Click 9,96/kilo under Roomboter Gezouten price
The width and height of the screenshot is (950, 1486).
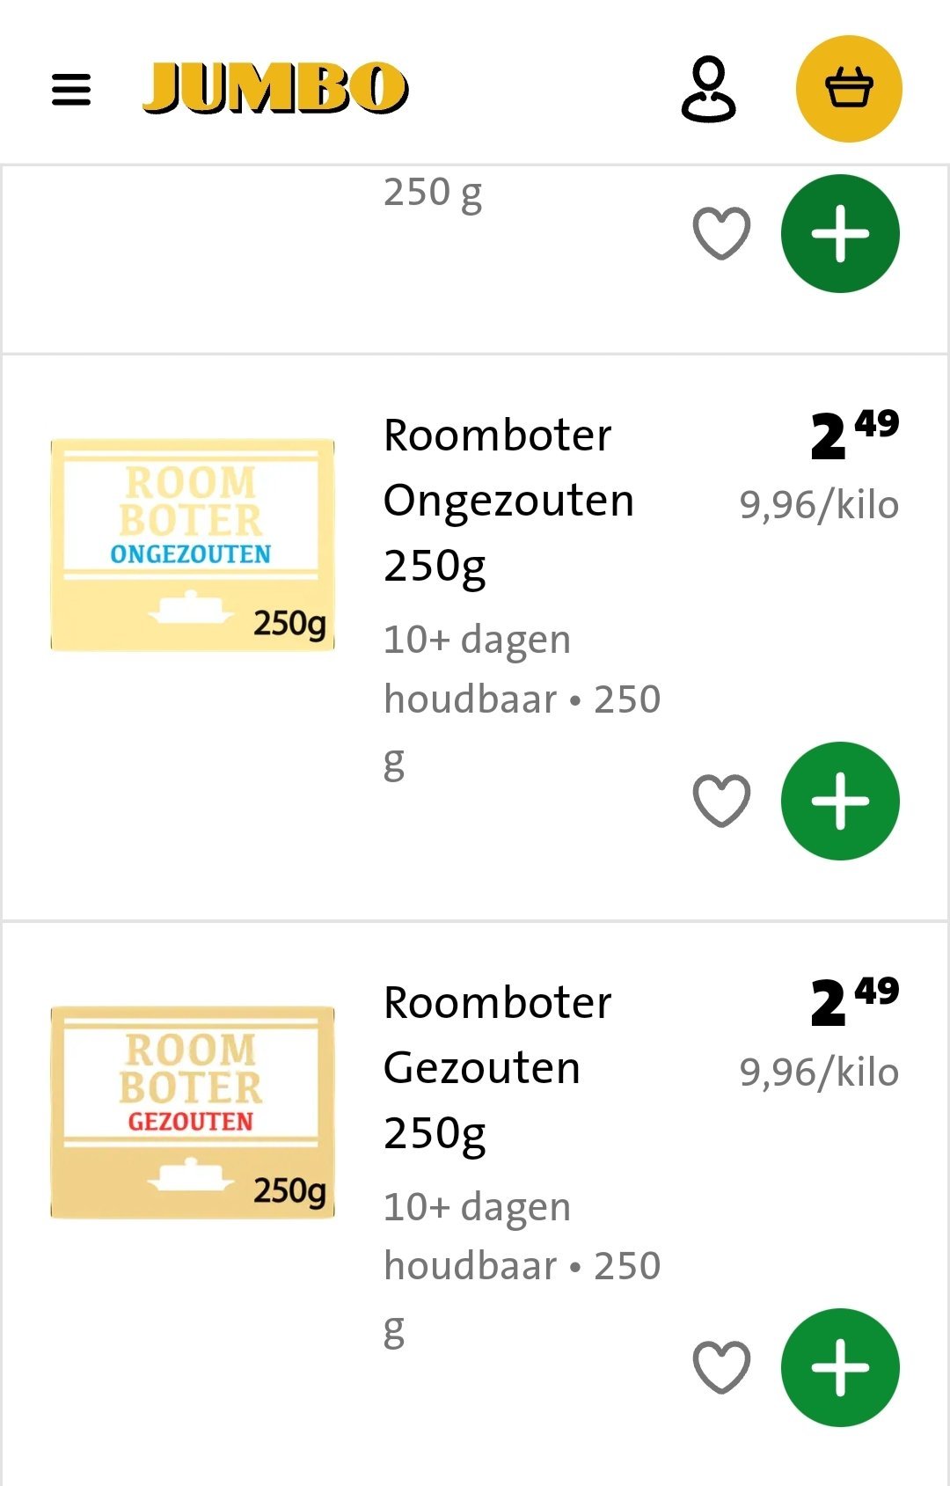pyautogui.click(x=819, y=1073)
